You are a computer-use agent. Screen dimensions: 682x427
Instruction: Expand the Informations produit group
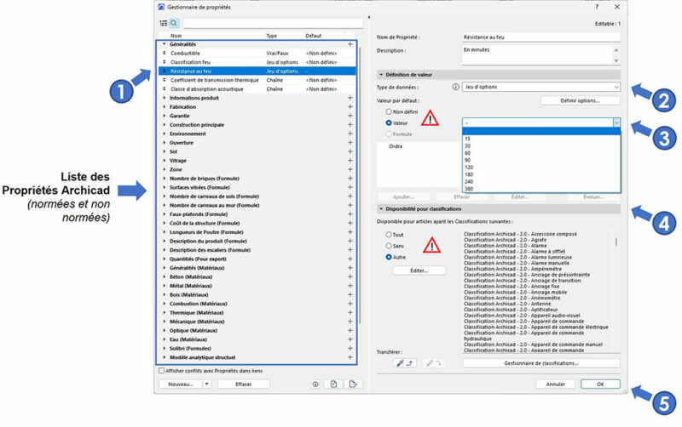point(164,98)
